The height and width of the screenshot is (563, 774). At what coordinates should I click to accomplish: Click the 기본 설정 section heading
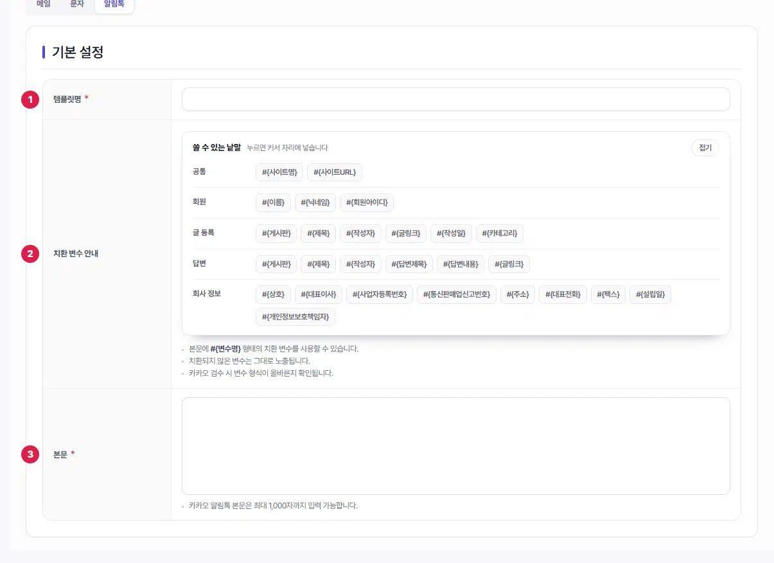(78, 53)
